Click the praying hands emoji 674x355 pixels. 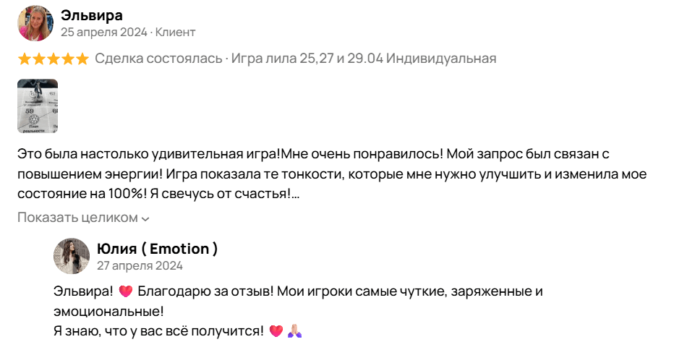[x=294, y=331]
